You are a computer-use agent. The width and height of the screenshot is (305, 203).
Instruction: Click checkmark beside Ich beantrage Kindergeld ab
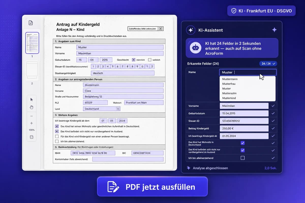[x=273, y=136]
